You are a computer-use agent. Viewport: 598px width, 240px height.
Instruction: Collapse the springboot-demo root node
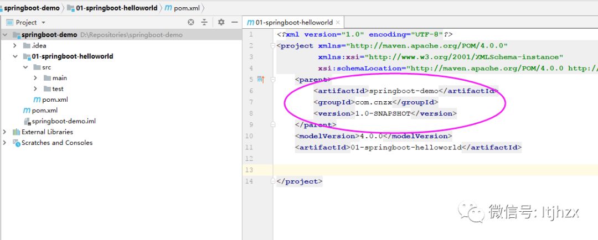click(5, 35)
